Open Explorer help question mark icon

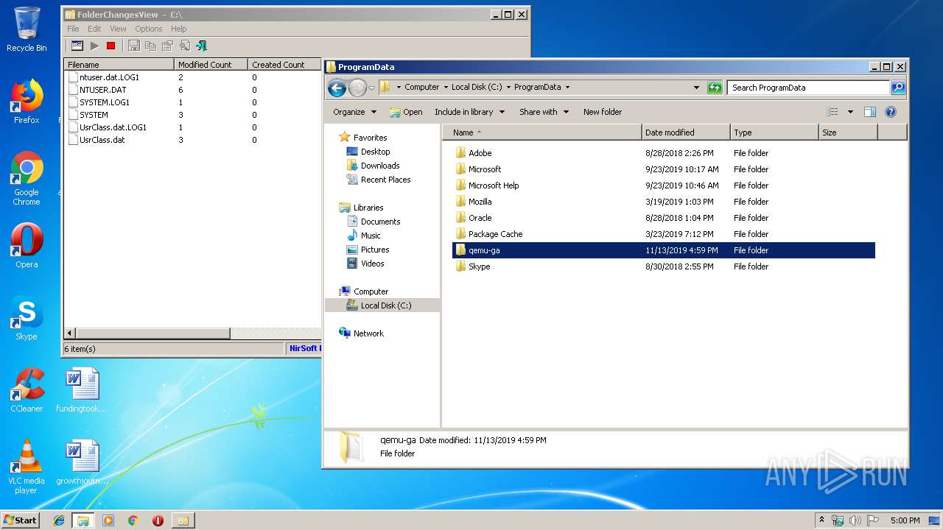891,112
